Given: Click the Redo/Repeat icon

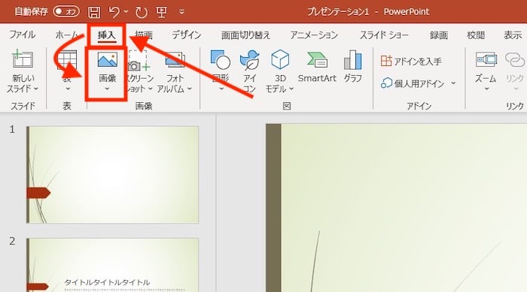Looking at the screenshot, I should [x=142, y=13].
